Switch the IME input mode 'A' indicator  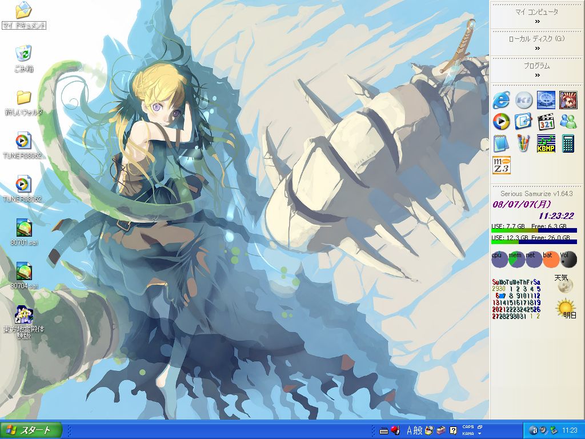[409, 430]
